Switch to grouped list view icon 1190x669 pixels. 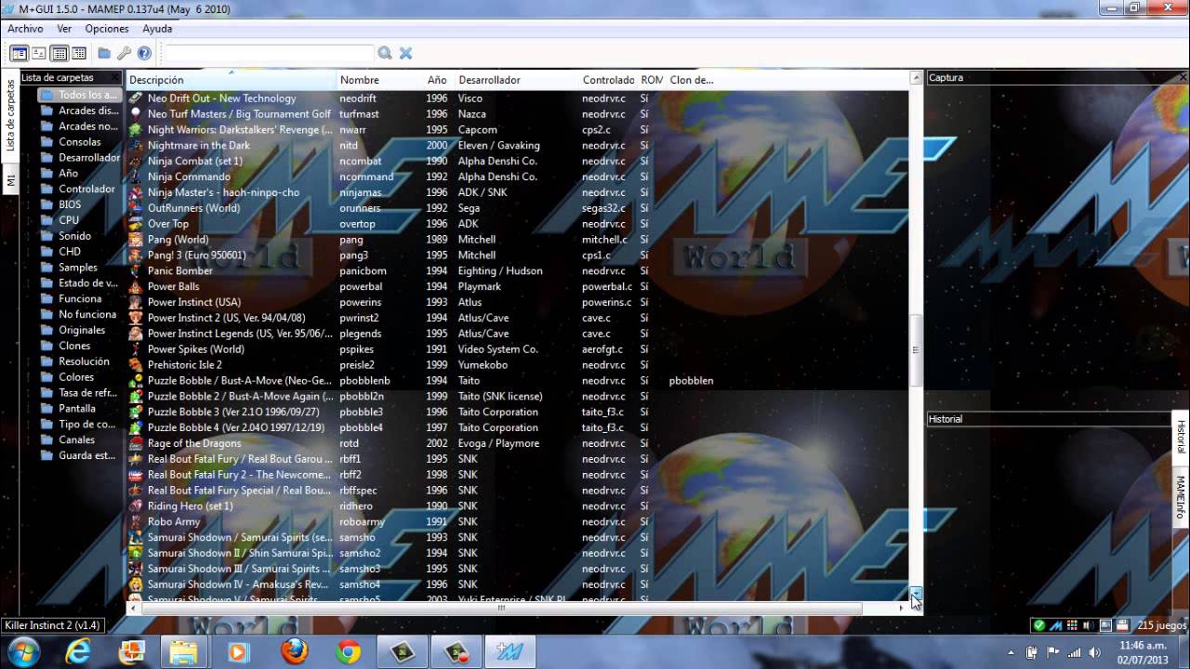coord(79,53)
